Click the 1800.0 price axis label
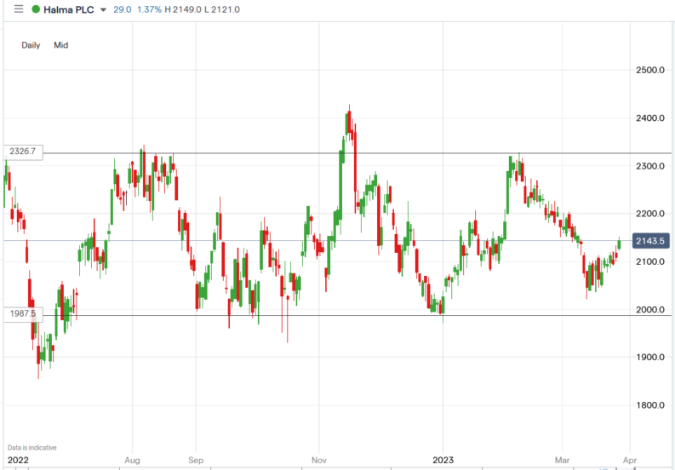Viewport: 675px width, 470px height. (x=650, y=405)
